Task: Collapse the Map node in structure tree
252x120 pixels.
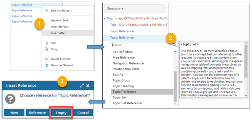Action: click(x=105, y=18)
